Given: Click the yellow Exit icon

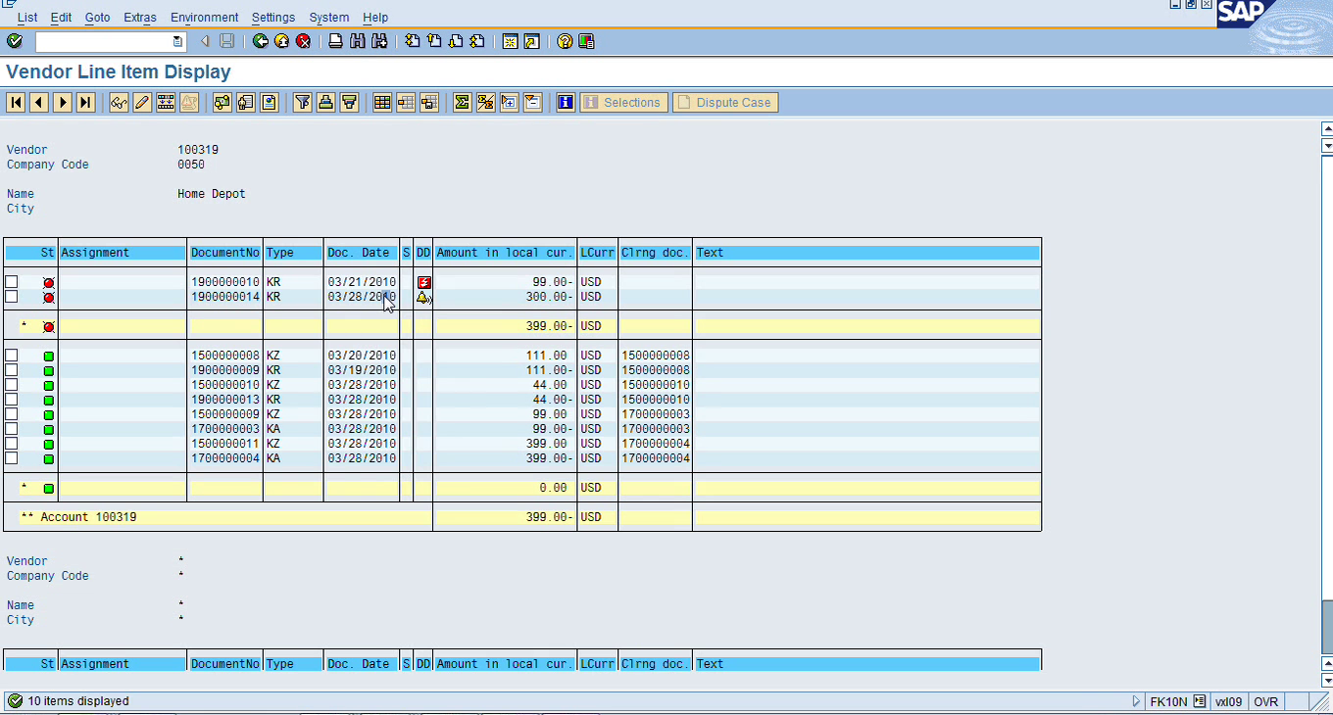Looking at the screenshot, I should (282, 41).
